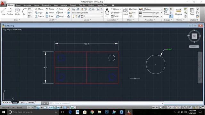Activate the Rotate tool
The height and width of the screenshot is (115, 205).
(50, 9)
